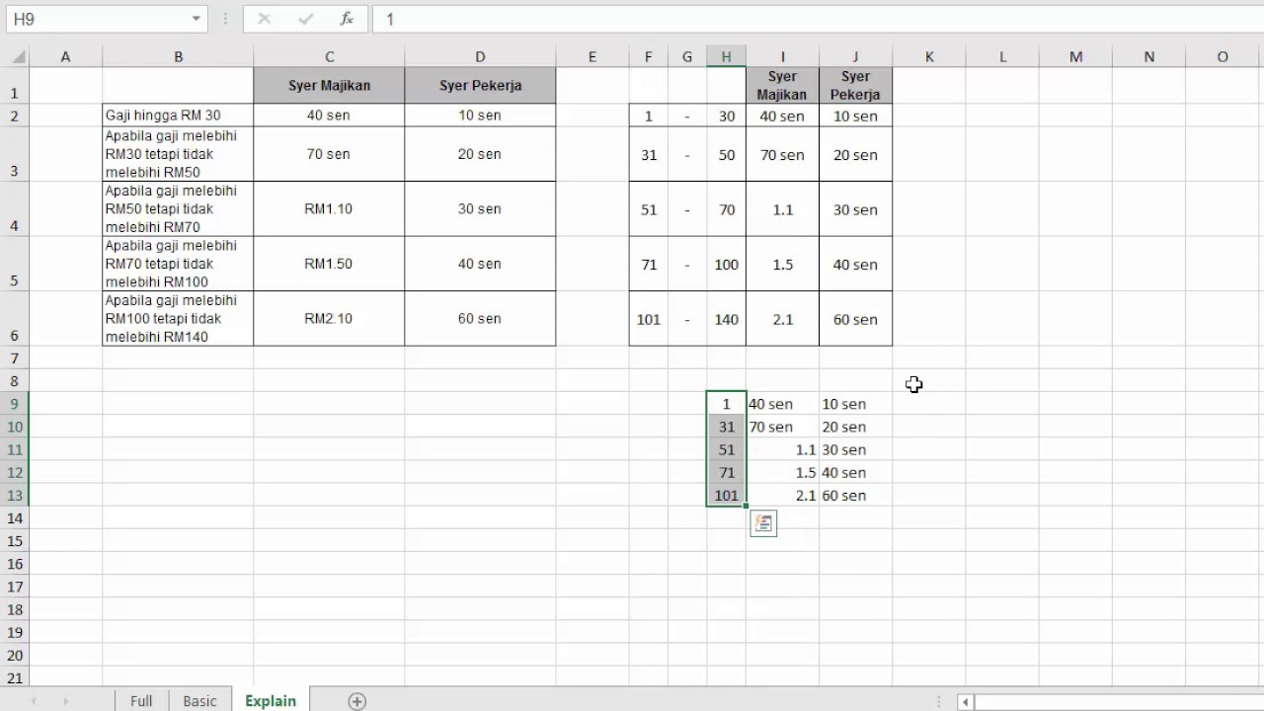
Task: Click cell '30 sen' in row 11
Action: click(855, 449)
